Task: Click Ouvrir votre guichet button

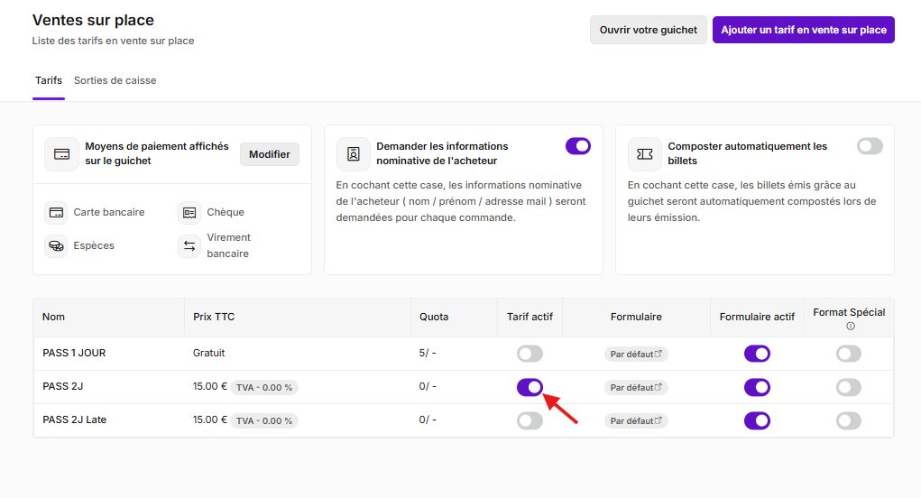Action: point(649,30)
